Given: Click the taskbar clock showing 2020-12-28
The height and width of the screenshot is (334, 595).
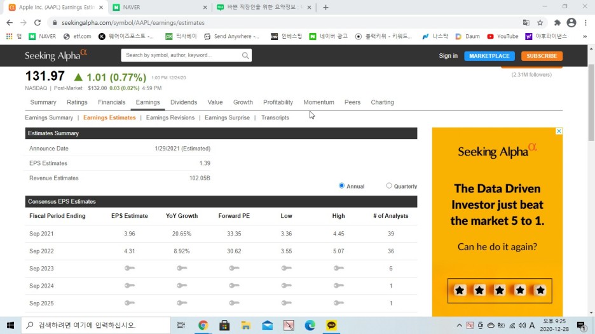Looking at the screenshot, I should [554, 325].
